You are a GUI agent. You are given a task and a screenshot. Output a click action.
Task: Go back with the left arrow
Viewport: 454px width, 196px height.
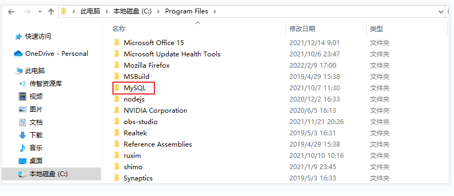click(x=11, y=12)
